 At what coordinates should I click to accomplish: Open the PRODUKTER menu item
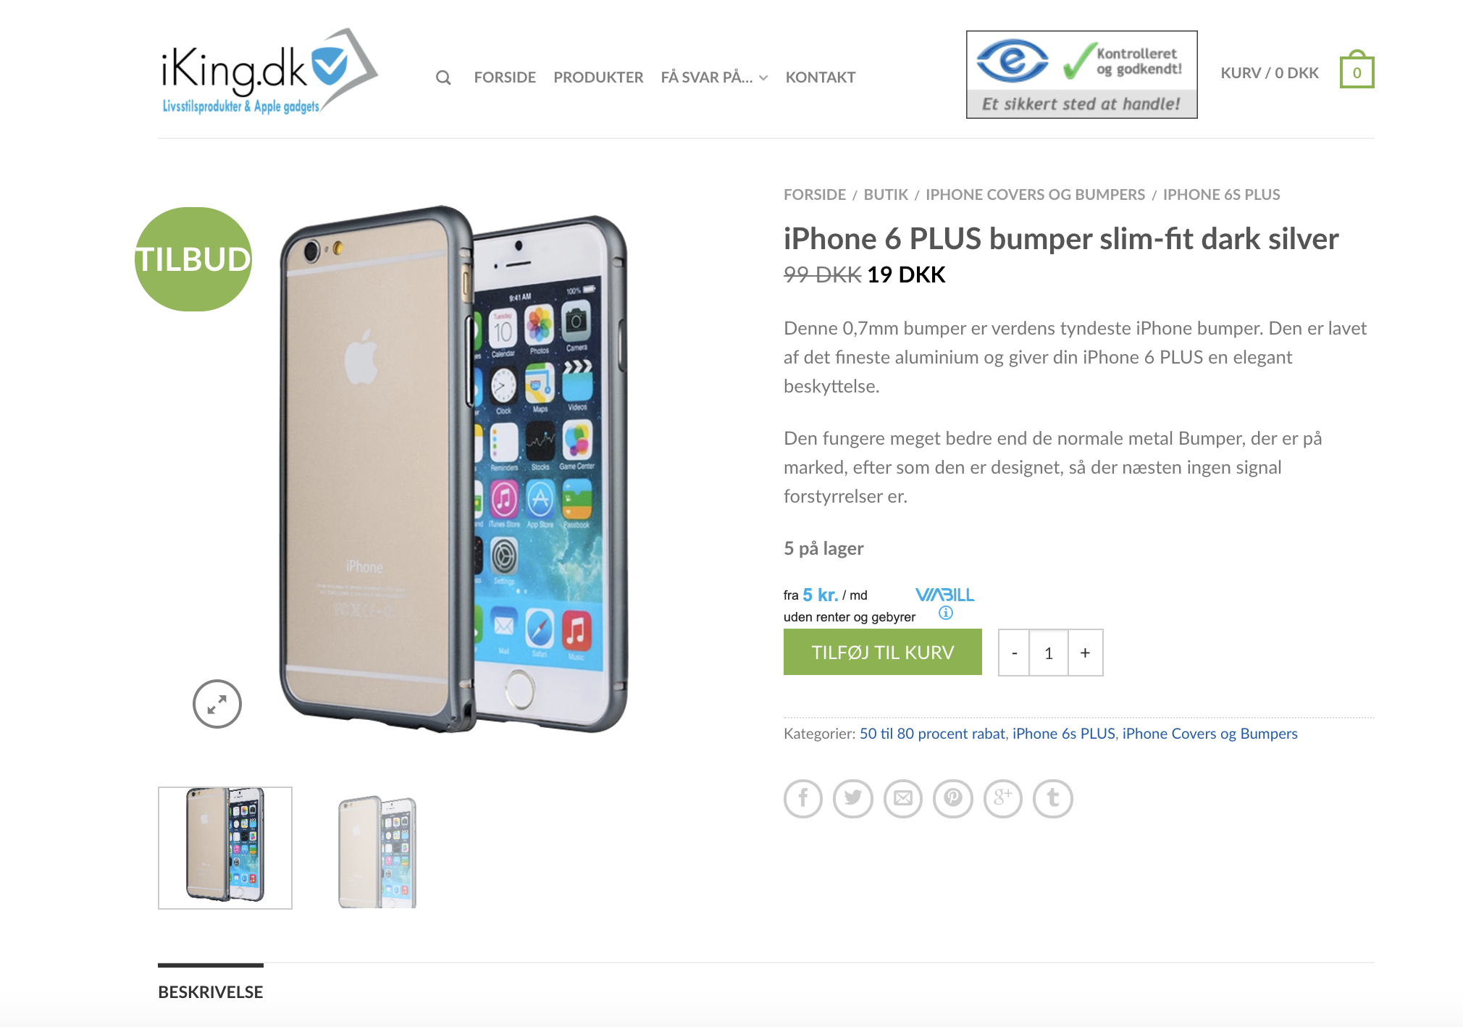(598, 77)
